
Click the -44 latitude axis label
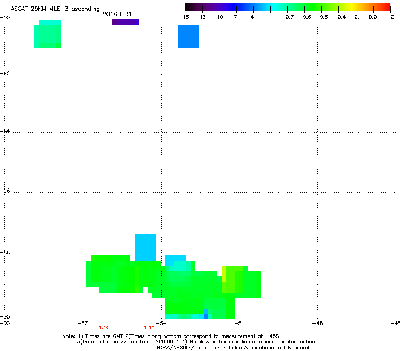click(5, 131)
